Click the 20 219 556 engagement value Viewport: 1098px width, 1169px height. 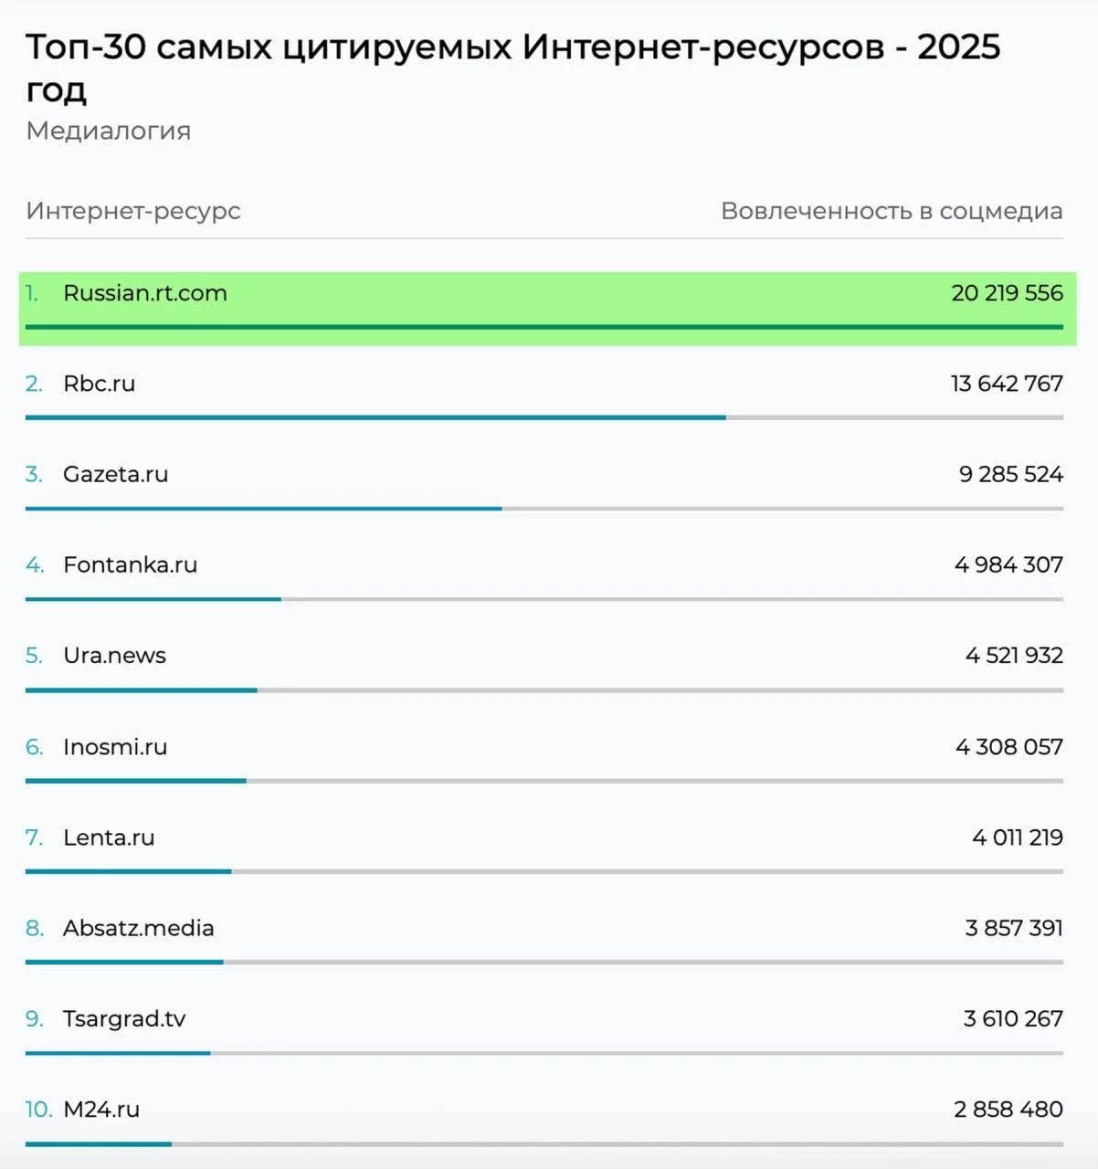pyautogui.click(x=1007, y=293)
